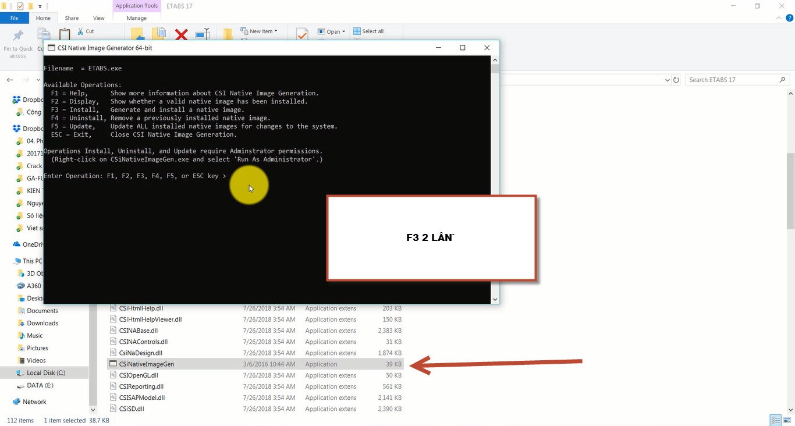Screen dimensions: 795x426
Task: Click the Refresh button beside address bar
Action: [676, 80]
